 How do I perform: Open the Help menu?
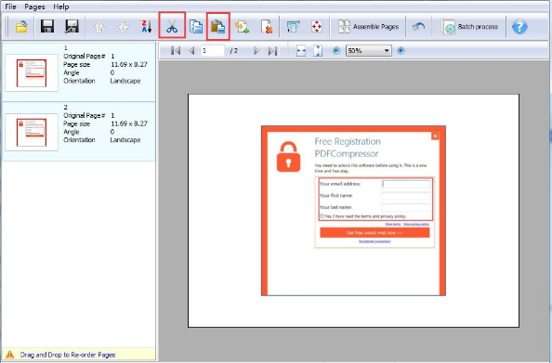pyautogui.click(x=61, y=6)
